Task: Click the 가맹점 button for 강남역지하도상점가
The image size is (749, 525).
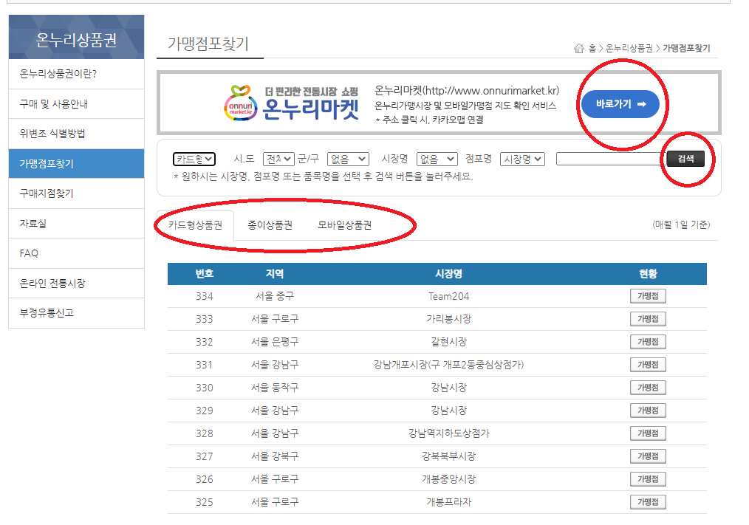Action: (648, 433)
